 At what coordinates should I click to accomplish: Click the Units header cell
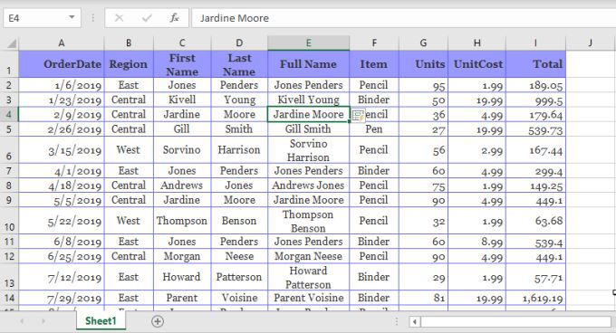(x=423, y=64)
